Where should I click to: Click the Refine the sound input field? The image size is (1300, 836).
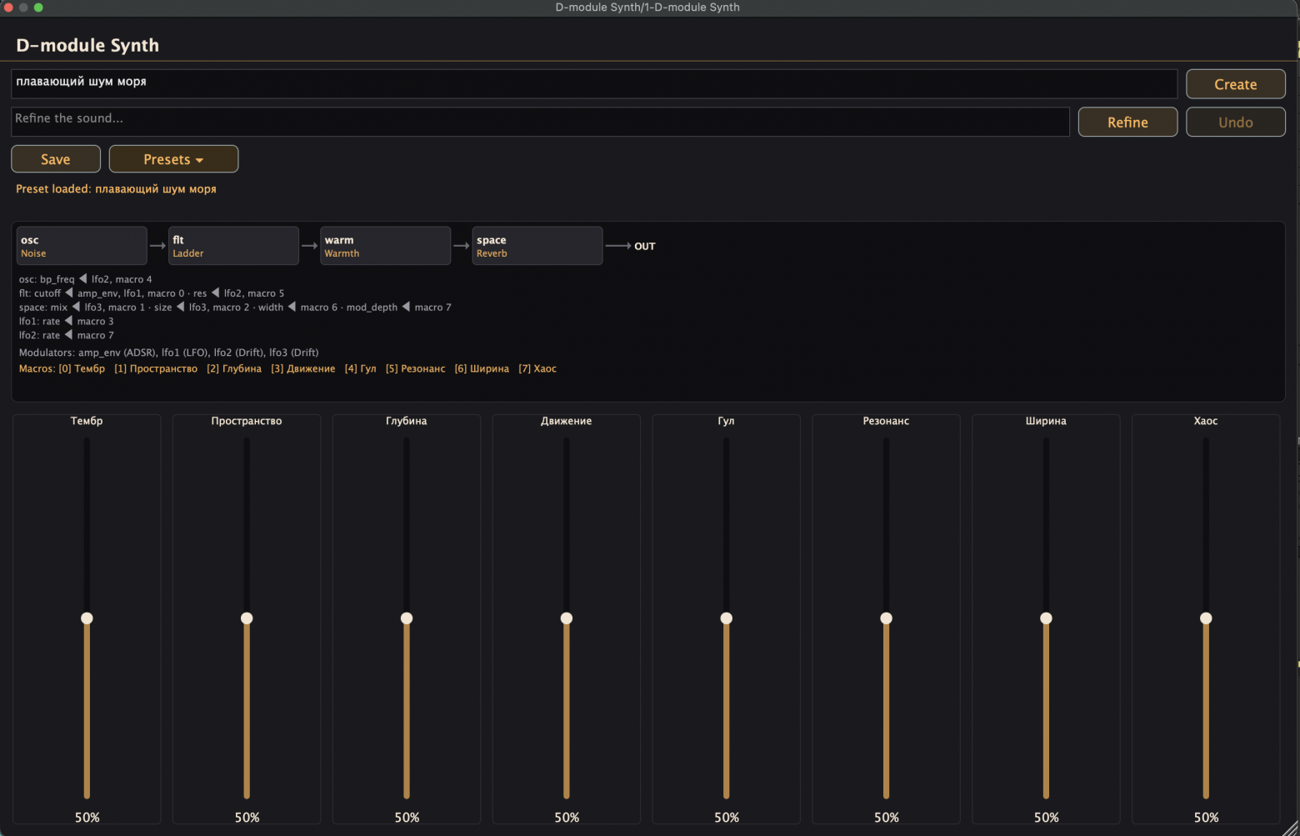coord(540,122)
